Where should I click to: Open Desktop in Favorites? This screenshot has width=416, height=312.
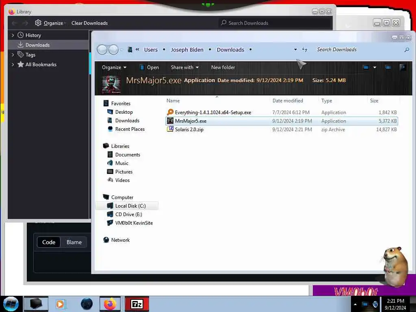coord(124,112)
